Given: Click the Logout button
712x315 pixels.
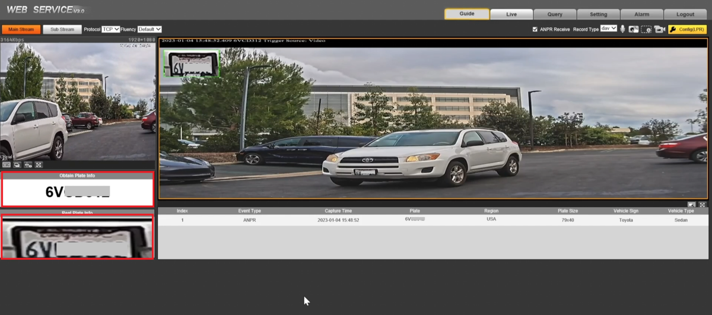Looking at the screenshot, I should coord(685,14).
